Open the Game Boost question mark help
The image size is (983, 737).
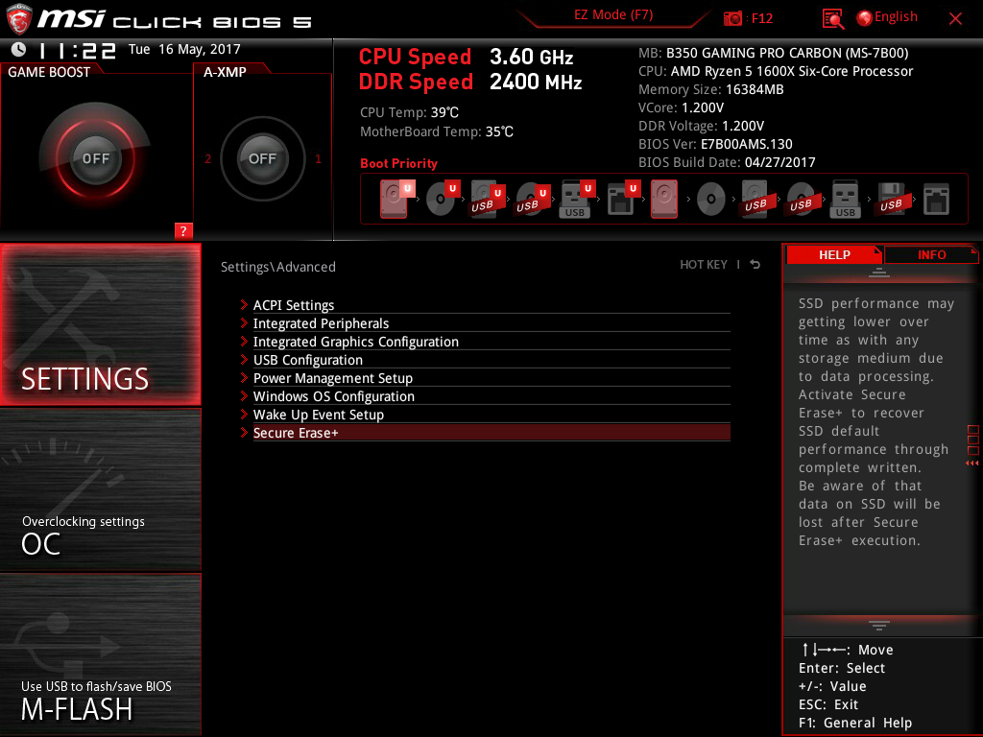[x=183, y=230]
